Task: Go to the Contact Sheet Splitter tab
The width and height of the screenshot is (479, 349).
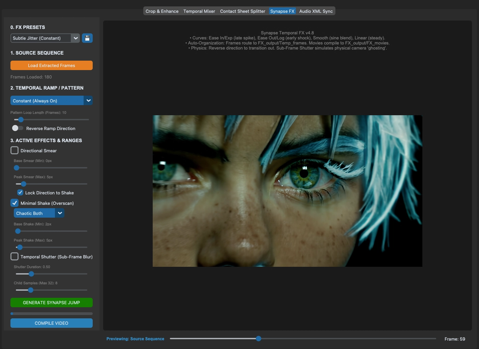Action: point(243,11)
